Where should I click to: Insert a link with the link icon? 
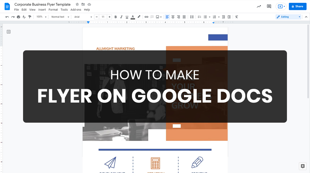point(146,17)
